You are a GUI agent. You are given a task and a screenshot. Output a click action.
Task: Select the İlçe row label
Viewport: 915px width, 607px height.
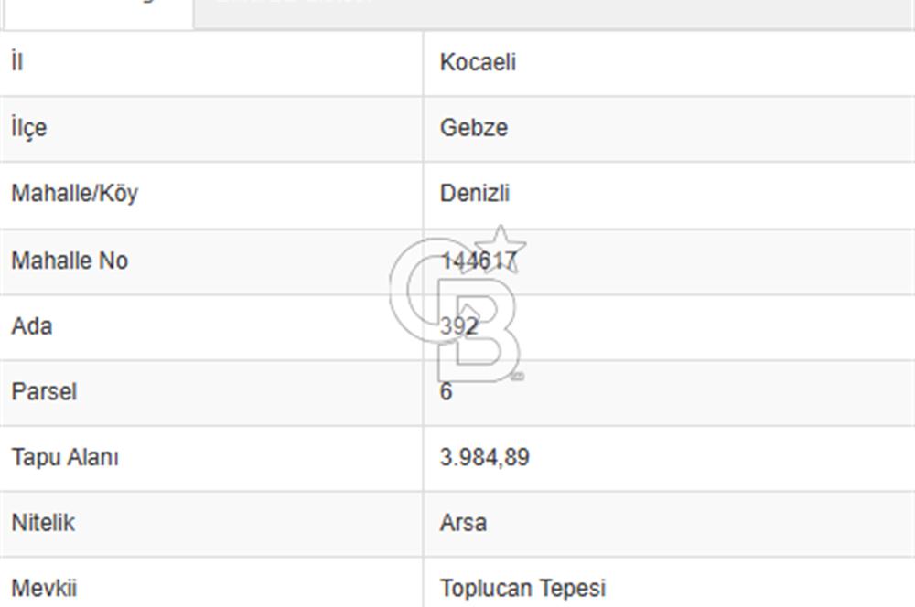click(x=29, y=128)
